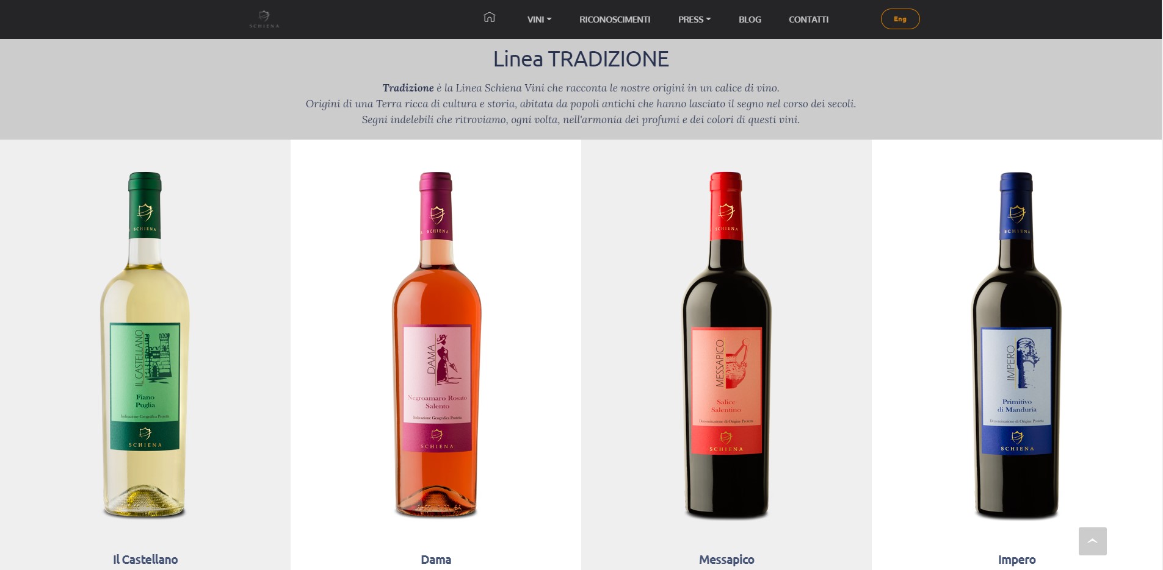Click the Linea TRADIZIONE heading
Screen dimensions: 1163x570
[x=581, y=59]
